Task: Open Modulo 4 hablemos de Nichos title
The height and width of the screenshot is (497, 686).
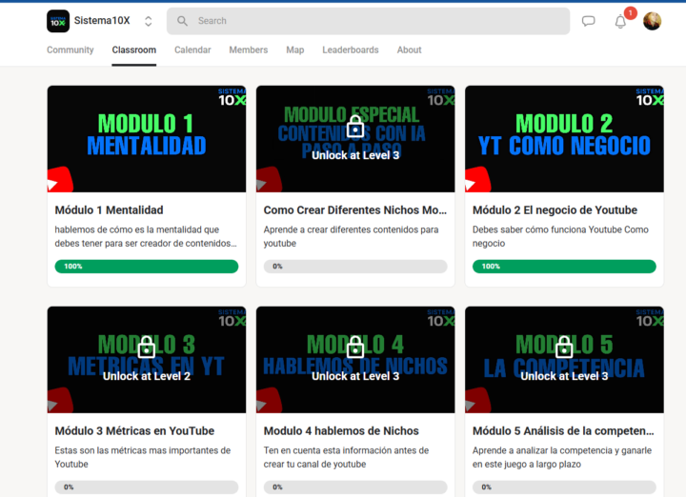Action: [341, 431]
